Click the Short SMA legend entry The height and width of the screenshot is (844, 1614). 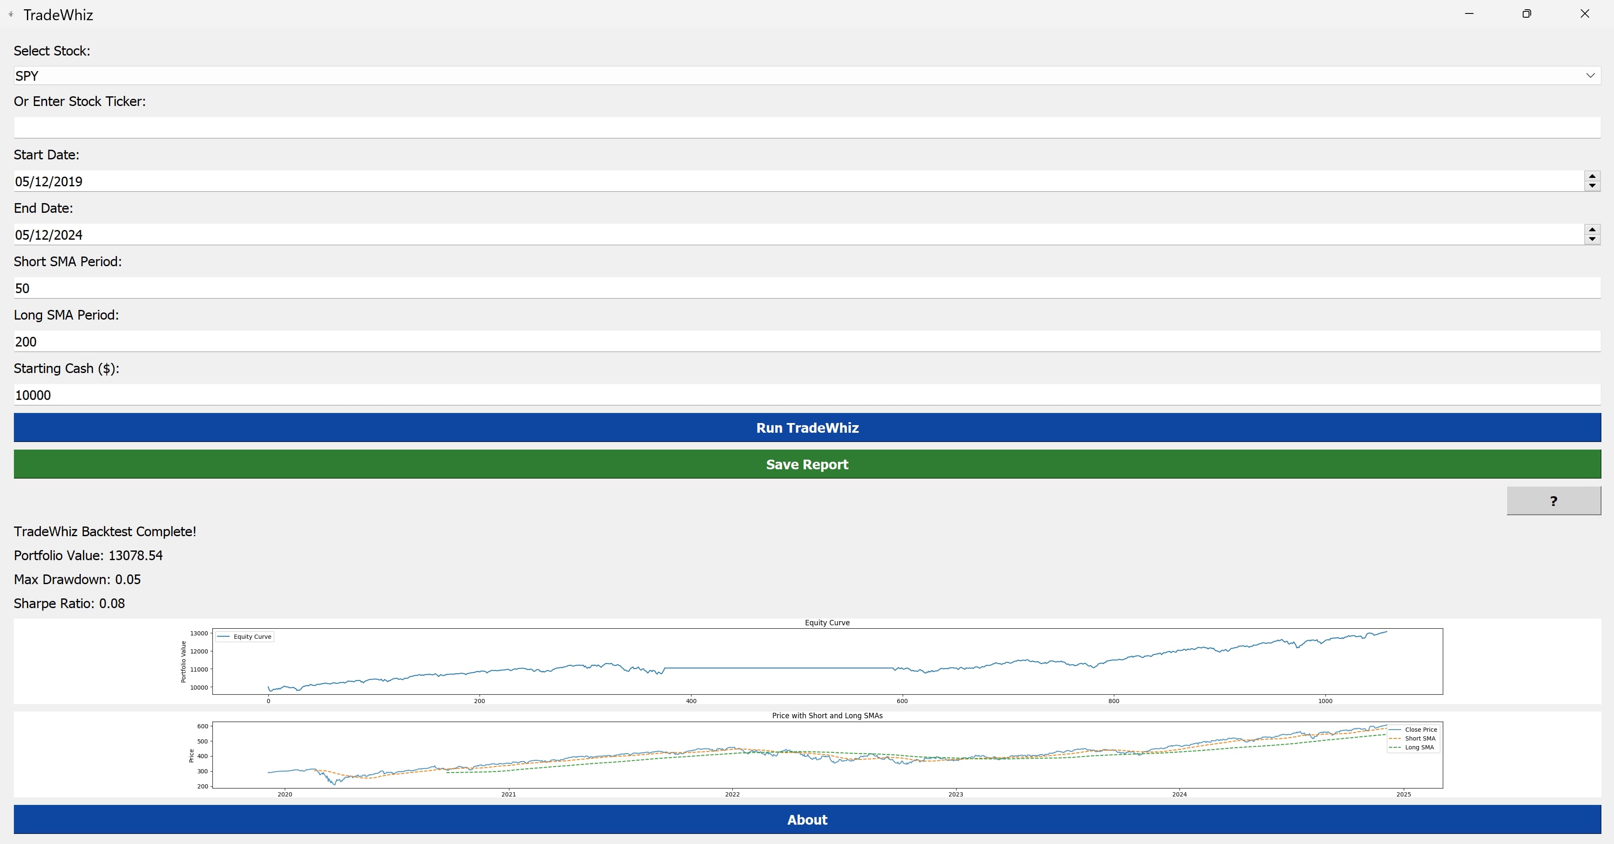(x=1412, y=738)
